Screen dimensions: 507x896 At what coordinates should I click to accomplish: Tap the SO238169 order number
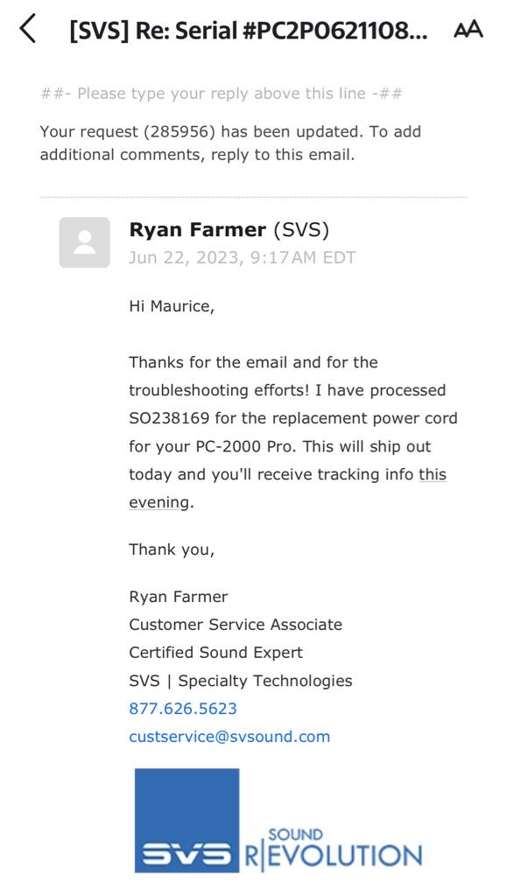(x=170, y=418)
